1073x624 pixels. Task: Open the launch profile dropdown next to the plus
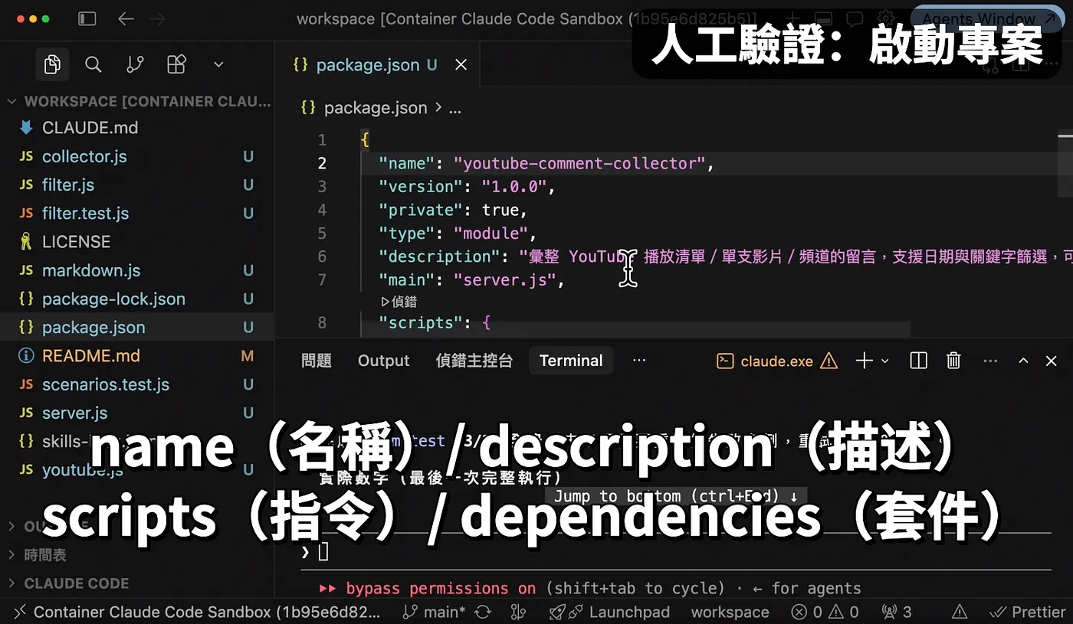885,361
